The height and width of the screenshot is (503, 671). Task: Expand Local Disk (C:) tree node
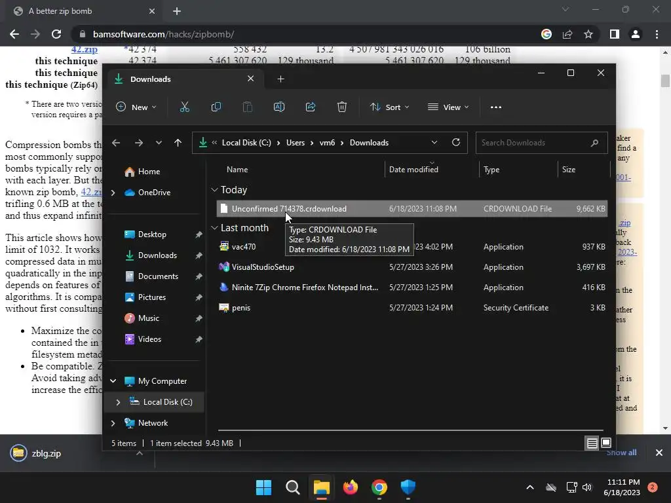pyautogui.click(x=118, y=402)
